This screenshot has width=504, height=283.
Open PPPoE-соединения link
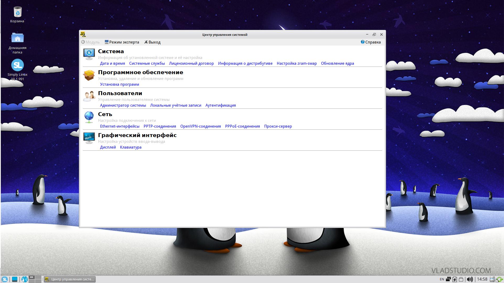(242, 126)
